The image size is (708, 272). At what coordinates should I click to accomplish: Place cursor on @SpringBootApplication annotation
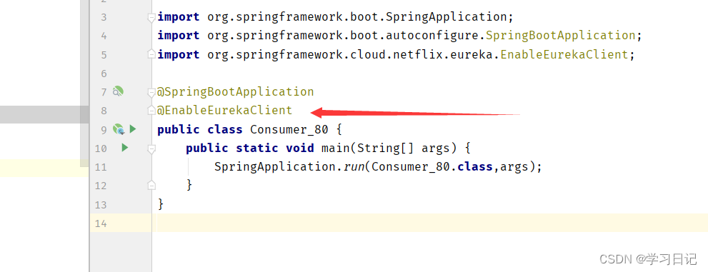[235, 92]
